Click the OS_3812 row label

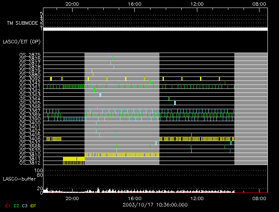point(30,163)
